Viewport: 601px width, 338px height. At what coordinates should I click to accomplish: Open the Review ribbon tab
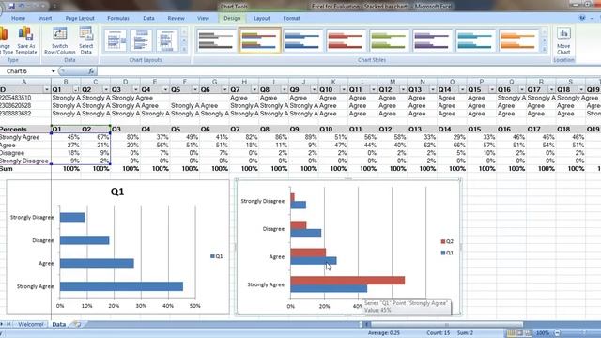176,18
